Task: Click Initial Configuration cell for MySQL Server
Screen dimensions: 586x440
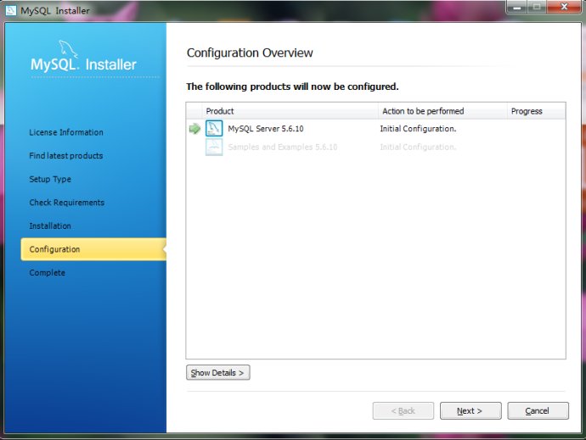Action: 418,128
